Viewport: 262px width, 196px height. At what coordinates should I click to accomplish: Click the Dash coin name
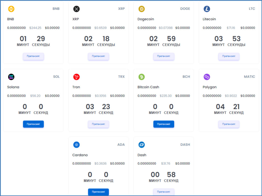pos(142,155)
